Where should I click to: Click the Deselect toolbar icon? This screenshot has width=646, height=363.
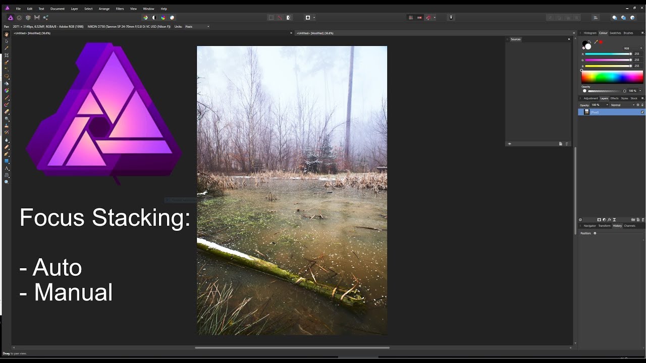(x=280, y=18)
